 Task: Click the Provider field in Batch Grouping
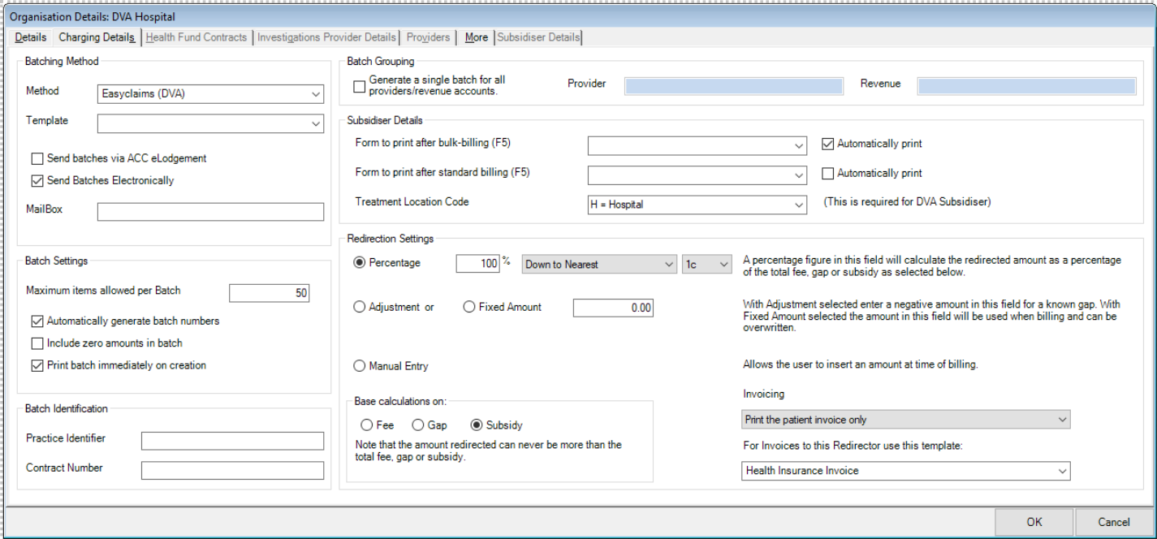[x=734, y=86]
